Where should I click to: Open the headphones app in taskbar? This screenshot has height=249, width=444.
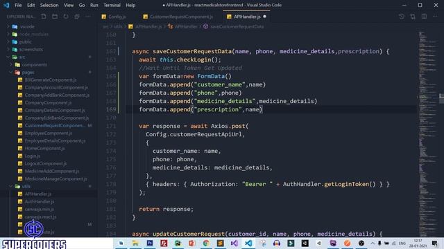pos(277,243)
